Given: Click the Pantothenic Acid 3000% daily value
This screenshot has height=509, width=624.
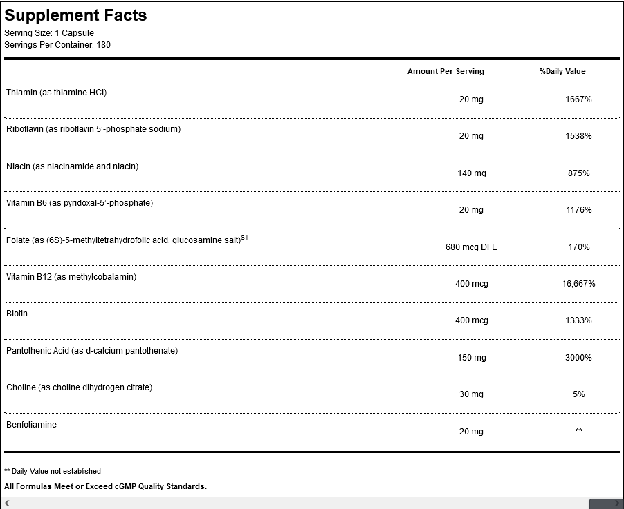Looking at the screenshot, I should 578,357.
